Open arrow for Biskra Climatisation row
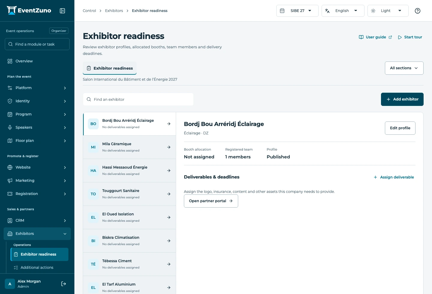 tap(169, 241)
